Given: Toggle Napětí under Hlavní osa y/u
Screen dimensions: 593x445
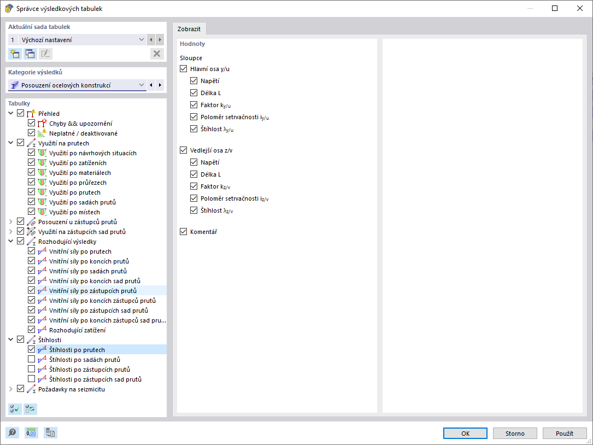Looking at the screenshot, I should pyautogui.click(x=193, y=80).
